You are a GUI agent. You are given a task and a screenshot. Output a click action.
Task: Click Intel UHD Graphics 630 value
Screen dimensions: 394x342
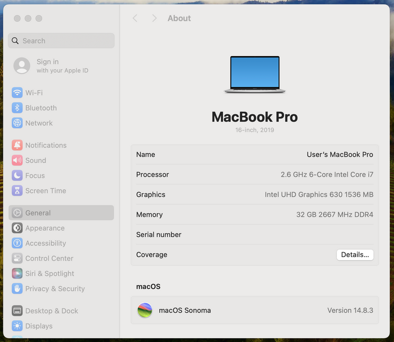coord(319,194)
